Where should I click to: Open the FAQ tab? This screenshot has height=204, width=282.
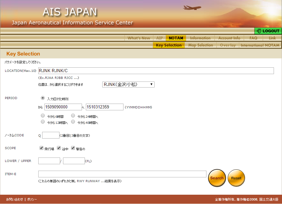(253, 38)
